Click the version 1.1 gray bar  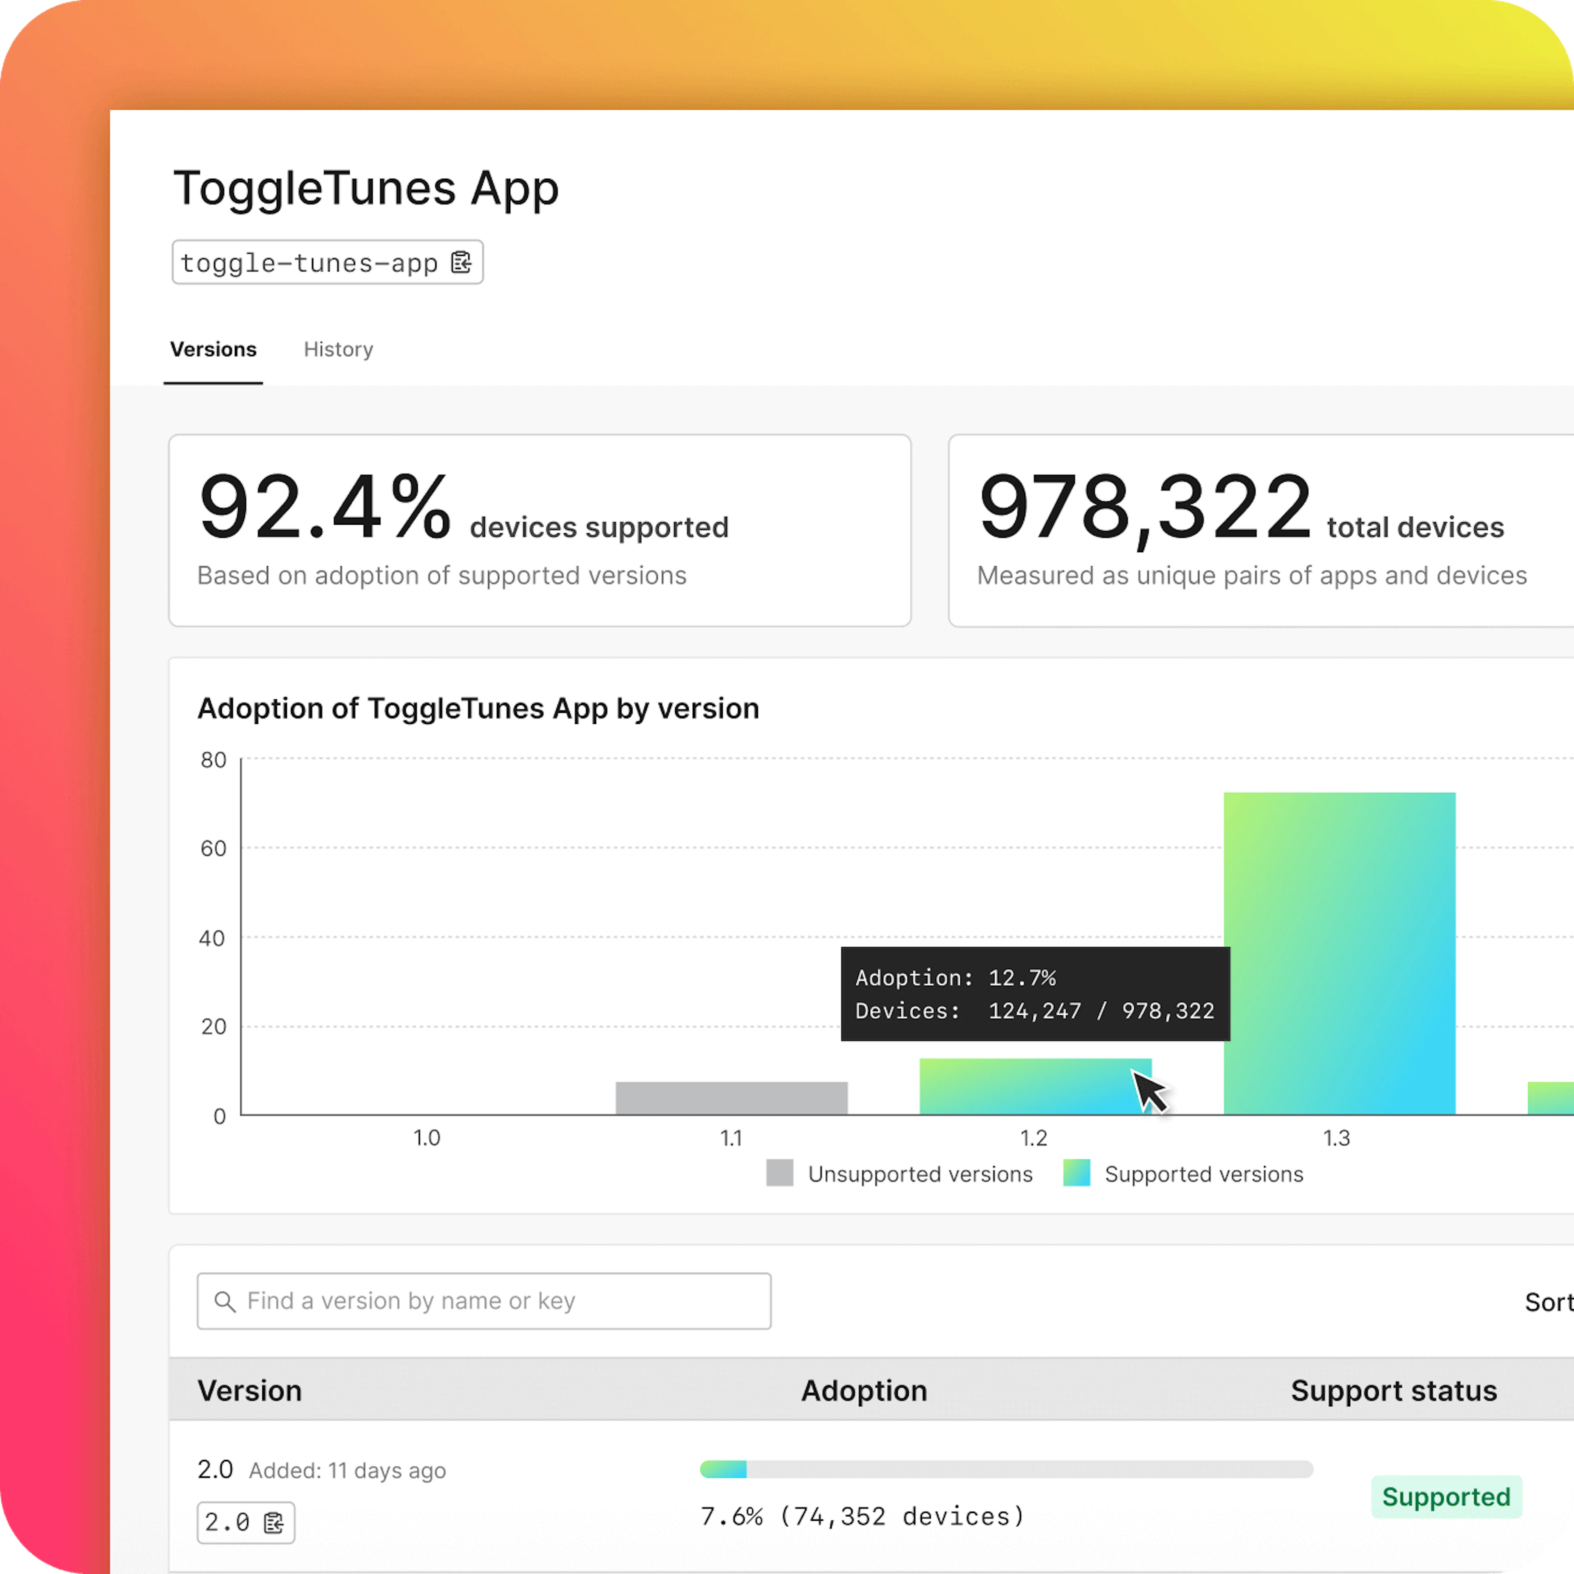point(731,1097)
